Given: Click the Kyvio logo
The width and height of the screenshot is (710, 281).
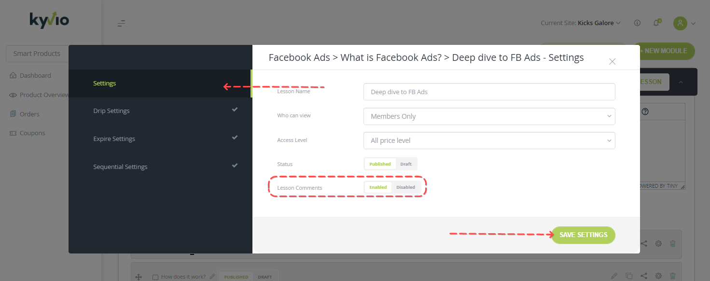Looking at the screenshot, I should click(49, 21).
